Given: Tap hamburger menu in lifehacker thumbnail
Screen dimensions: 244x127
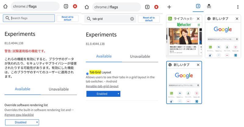Looking at the screenshot, I should [199, 25].
